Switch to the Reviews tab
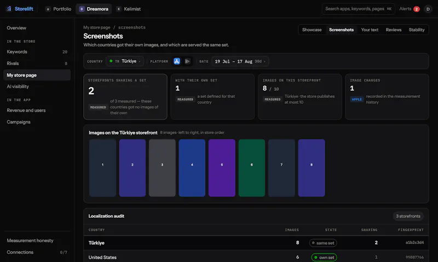This screenshot has height=262, width=438. 393,30
